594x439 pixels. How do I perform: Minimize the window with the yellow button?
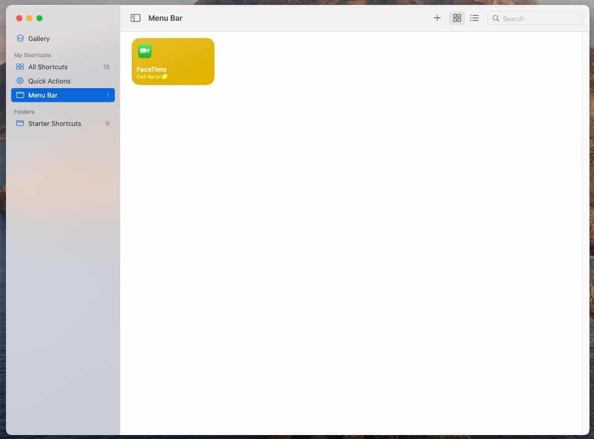click(29, 18)
